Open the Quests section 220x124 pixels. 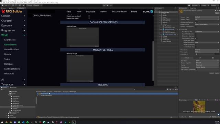pyautogui.click(x=8, y=54)
